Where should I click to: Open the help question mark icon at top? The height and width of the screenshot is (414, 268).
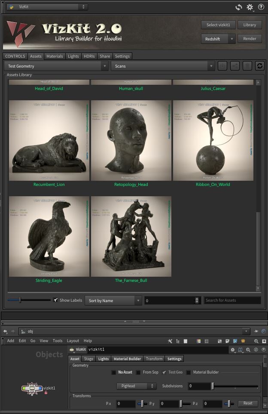tap(261, 7)
